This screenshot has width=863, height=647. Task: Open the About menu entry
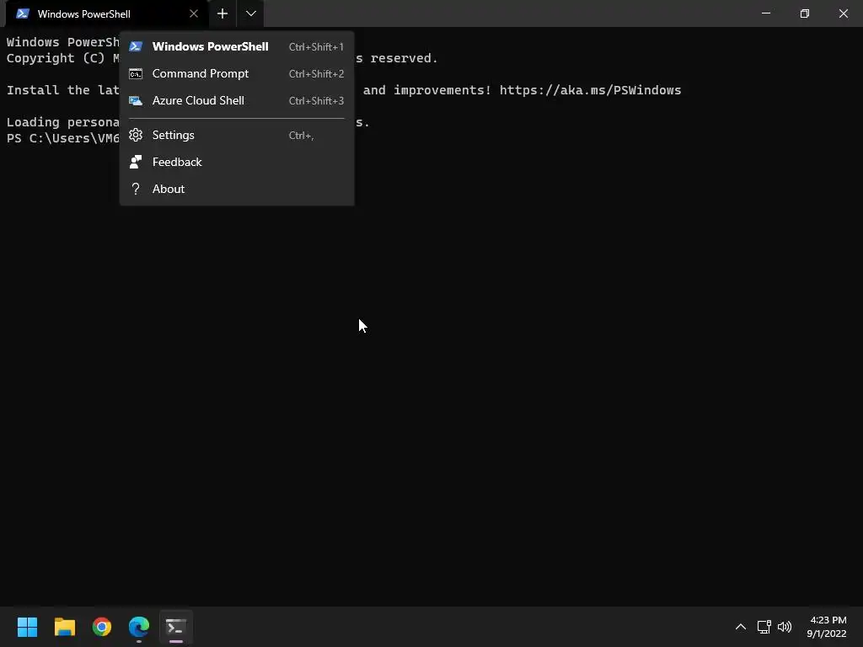(x=237, y=189)
